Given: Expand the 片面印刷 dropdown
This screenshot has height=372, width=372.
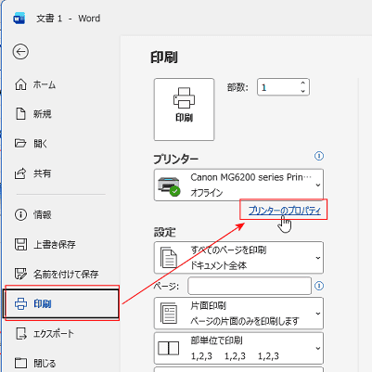Looking at the screenshot, I should [x=238, y=314].
